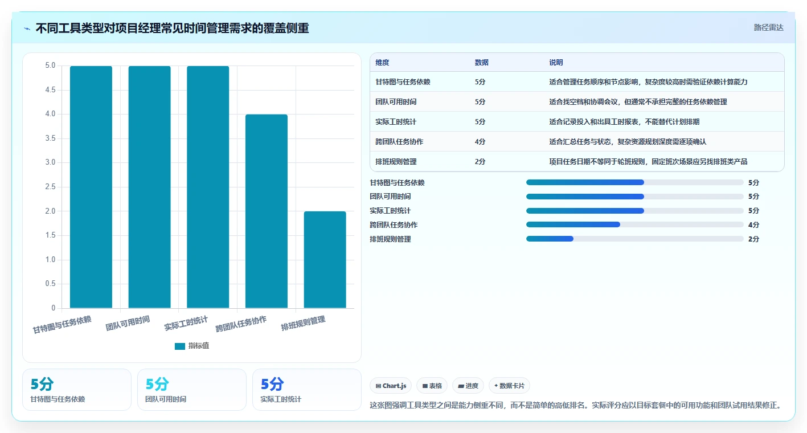Click x-axis label 排班规则管理

[303, 324]
